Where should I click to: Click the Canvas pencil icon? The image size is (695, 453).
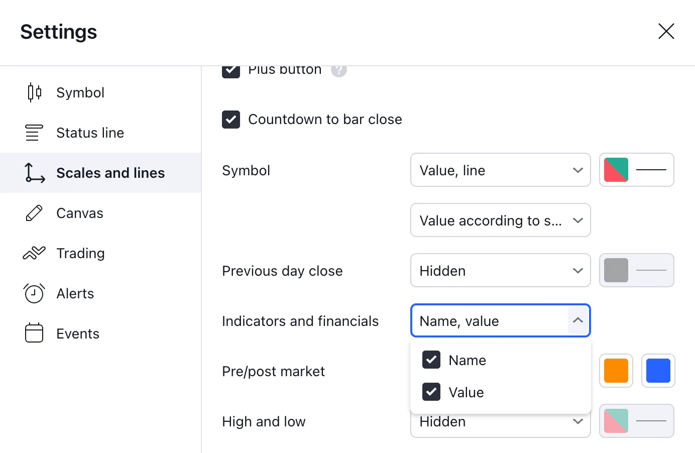(34, 213)
